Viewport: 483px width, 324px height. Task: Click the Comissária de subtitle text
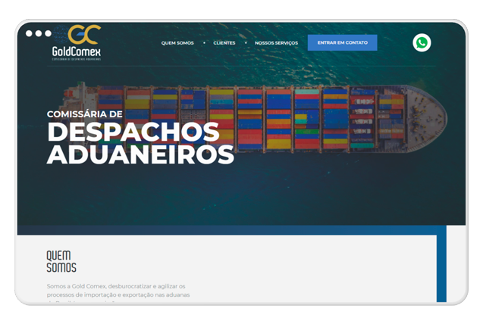[x=84, y=114]
